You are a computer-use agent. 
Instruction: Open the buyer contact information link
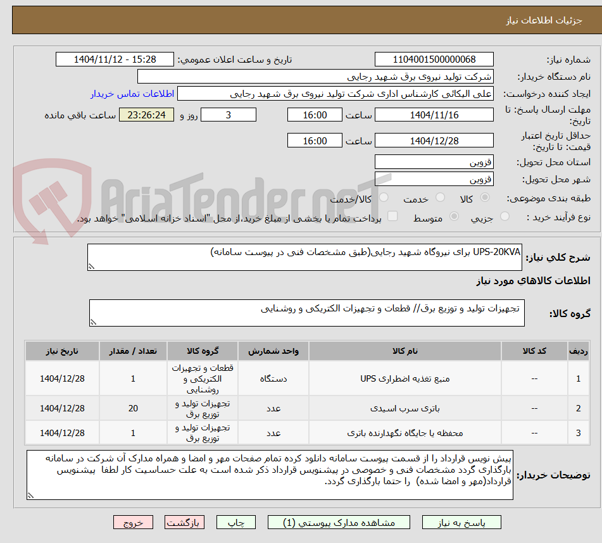(x=132, y=94)
